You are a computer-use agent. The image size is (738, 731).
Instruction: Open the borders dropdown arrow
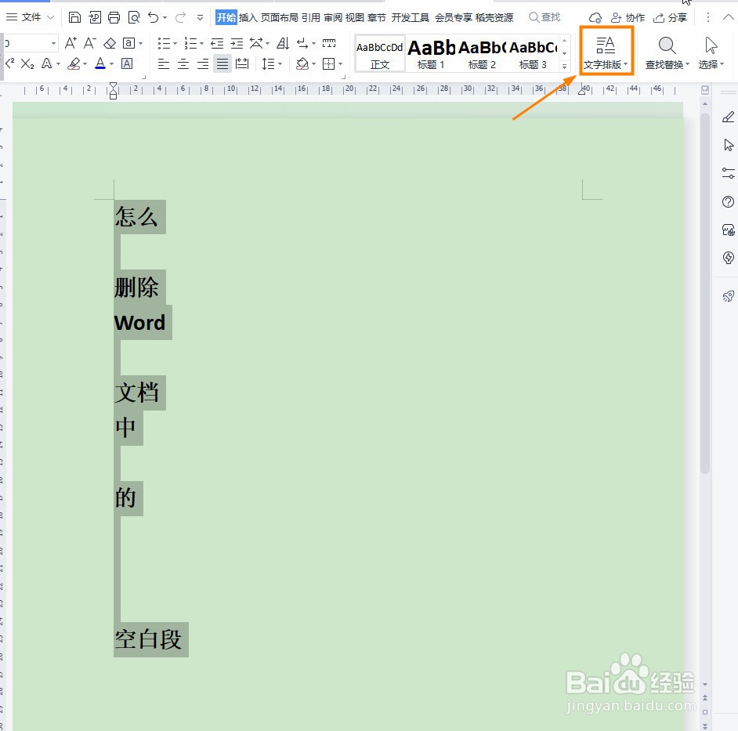pos(340,63)
